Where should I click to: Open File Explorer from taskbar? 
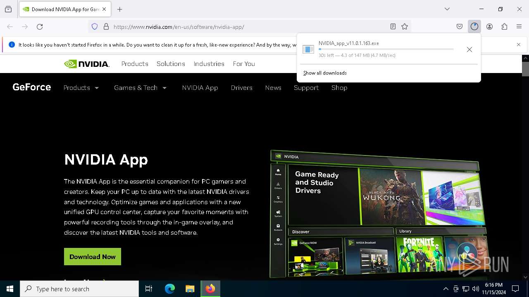190,289
